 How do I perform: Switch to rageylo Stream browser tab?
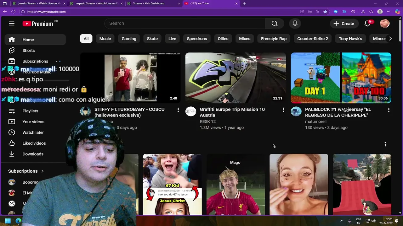[x=97, y=3]
